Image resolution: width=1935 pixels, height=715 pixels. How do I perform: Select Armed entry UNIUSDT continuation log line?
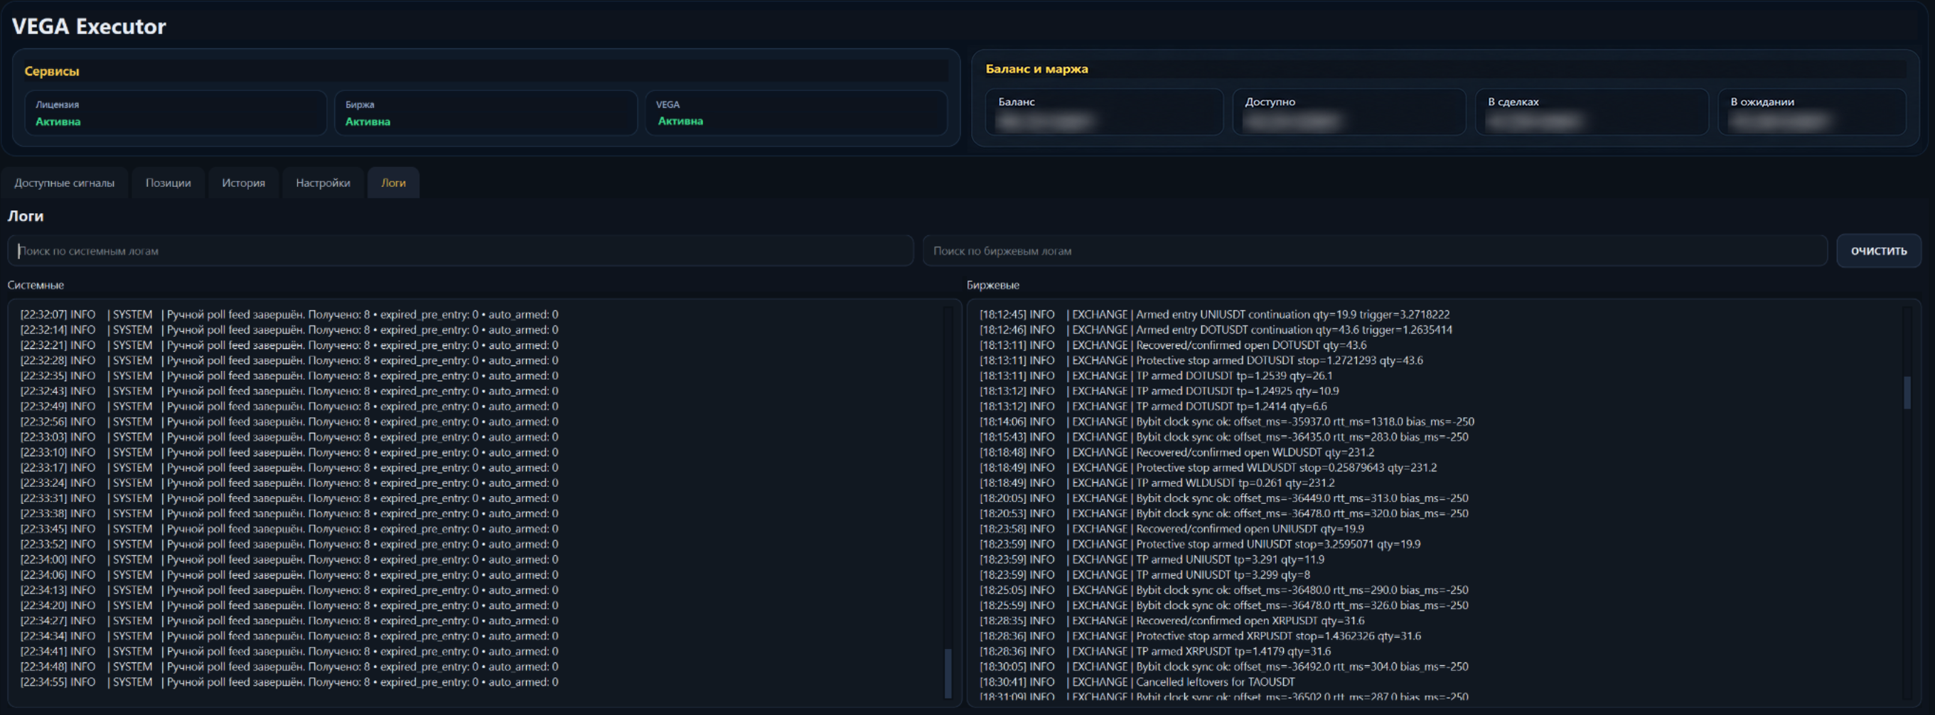click(1215, 315)
